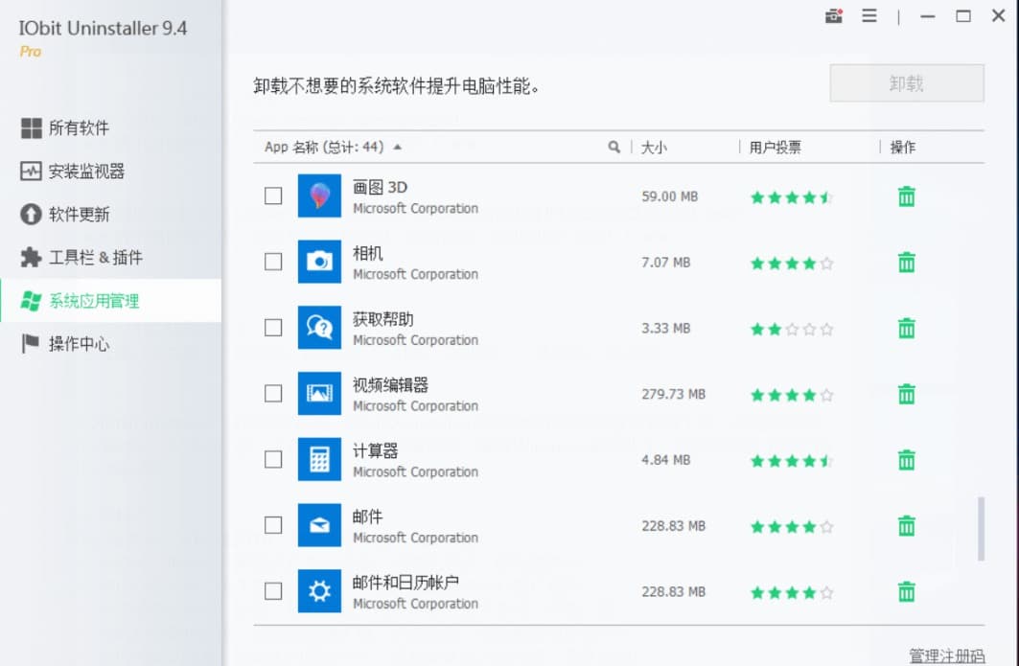Screen dimensions: 1019x666
Task: Click the search magnifier in the list header
Action: [614, 147]
